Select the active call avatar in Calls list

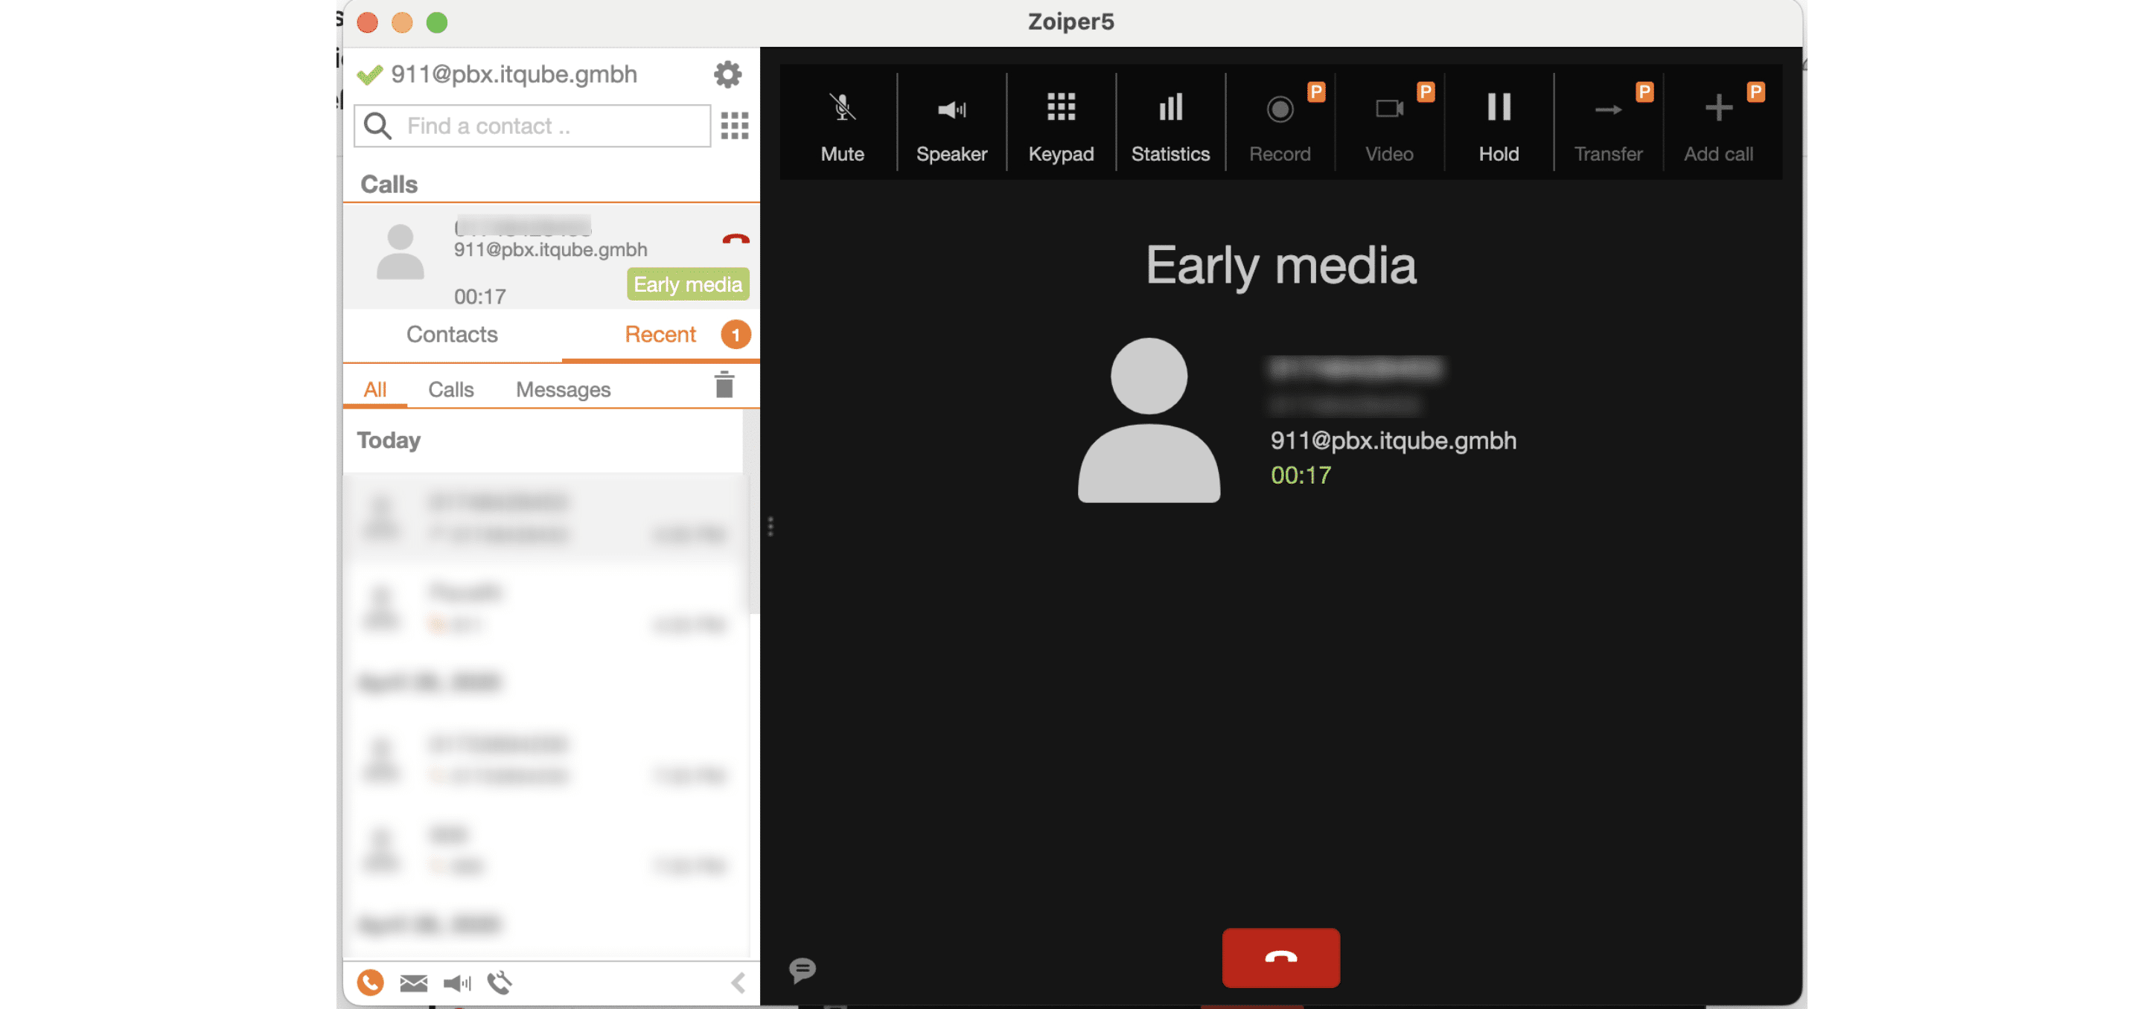click(x=401, y=252)
